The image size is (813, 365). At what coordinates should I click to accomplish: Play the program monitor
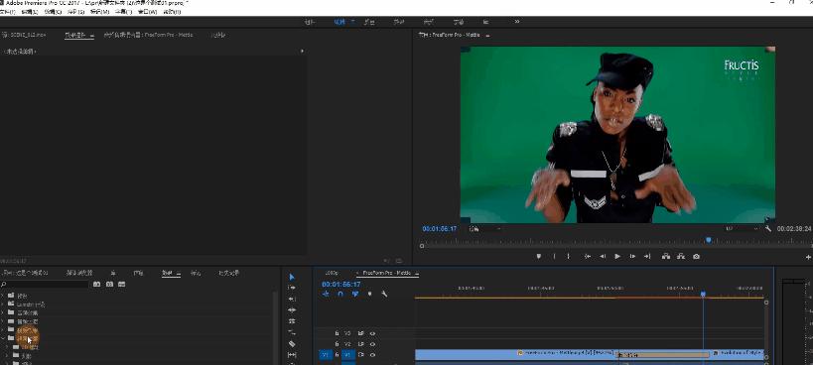coord(617,256)
